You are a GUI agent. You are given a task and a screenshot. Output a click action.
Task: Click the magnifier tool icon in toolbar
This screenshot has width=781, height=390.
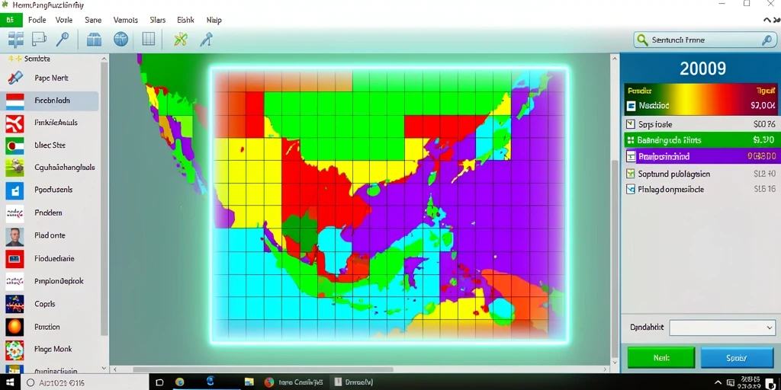[63, 40]
